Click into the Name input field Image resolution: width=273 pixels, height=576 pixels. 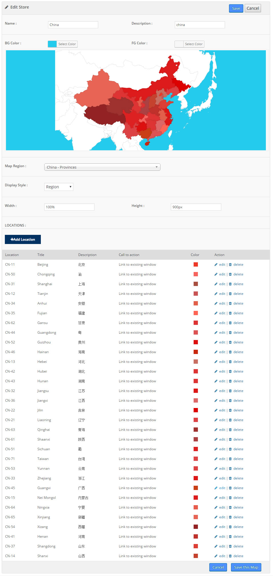pos(73,25)
